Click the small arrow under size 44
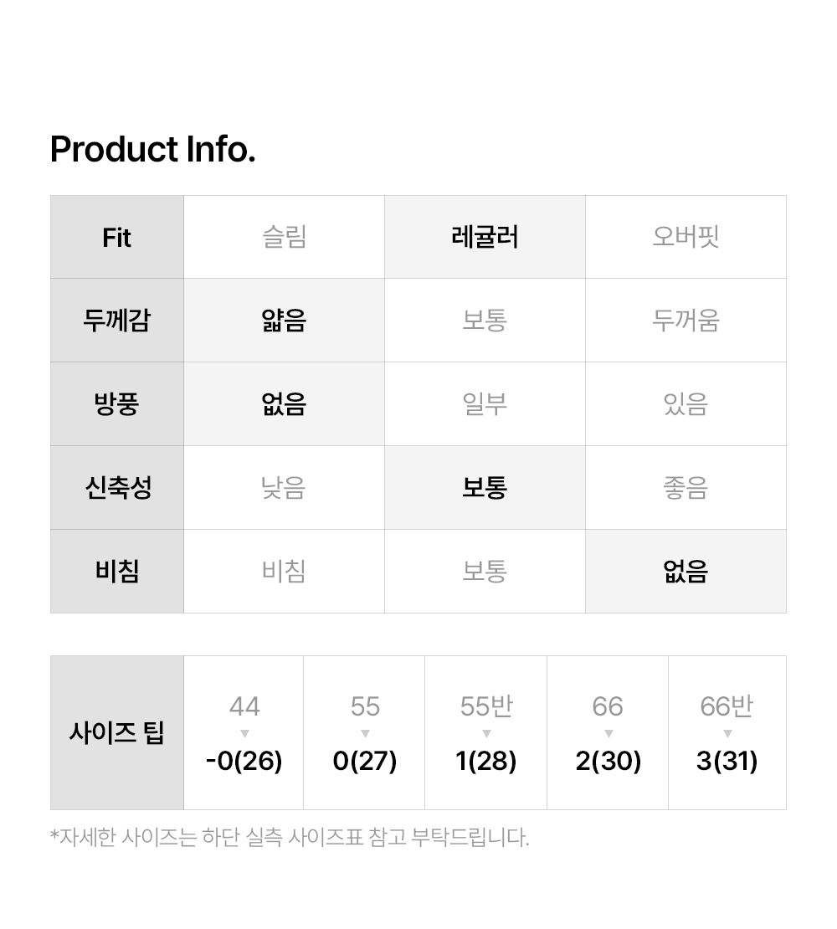The image size is (837, 929). 244,734
